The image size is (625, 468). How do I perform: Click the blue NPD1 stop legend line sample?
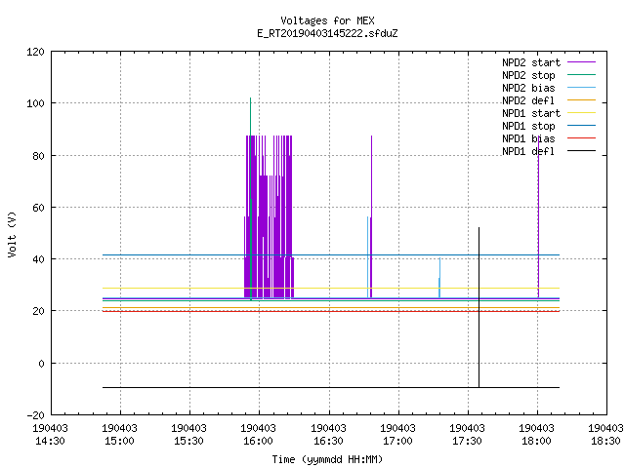coord(581,126)
